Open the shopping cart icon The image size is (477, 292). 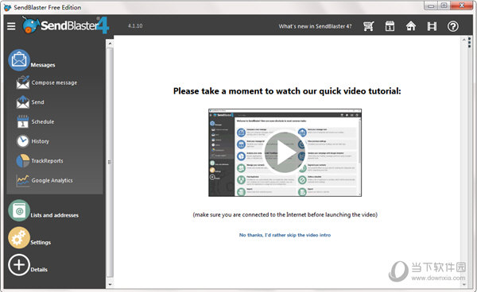369,26
